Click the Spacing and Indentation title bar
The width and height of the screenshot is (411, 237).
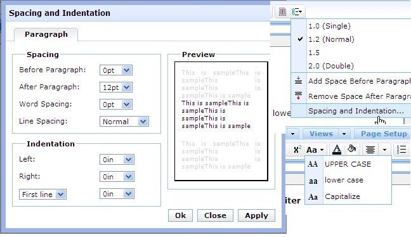(x=138, y=13)
